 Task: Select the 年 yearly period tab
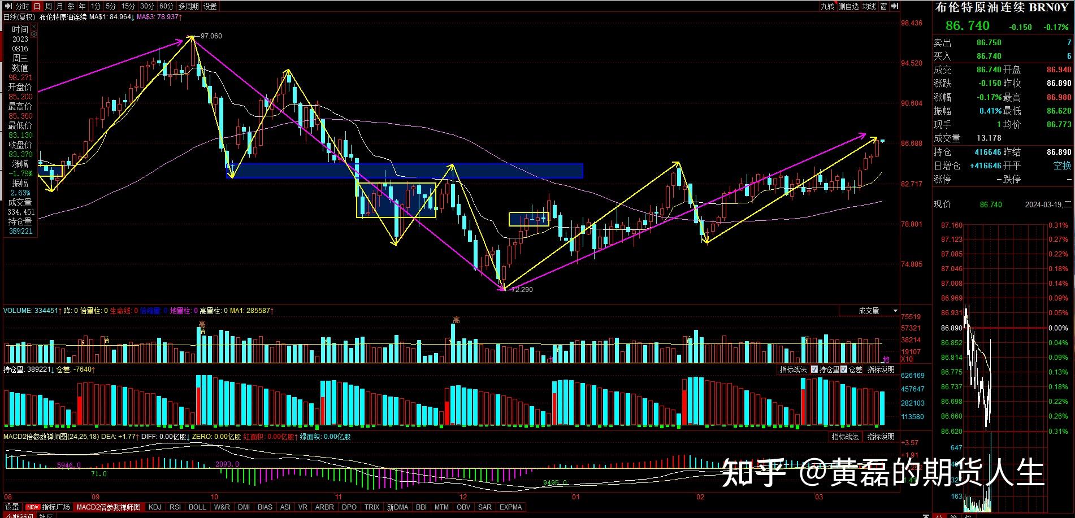82,6
